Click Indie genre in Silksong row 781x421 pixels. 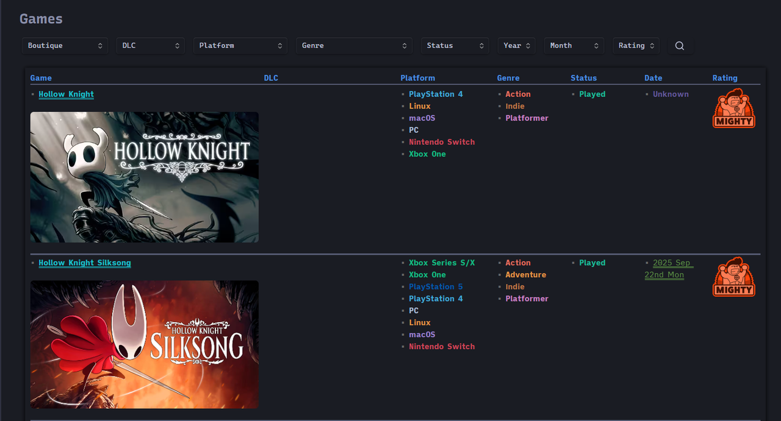(x=515, y=286)
